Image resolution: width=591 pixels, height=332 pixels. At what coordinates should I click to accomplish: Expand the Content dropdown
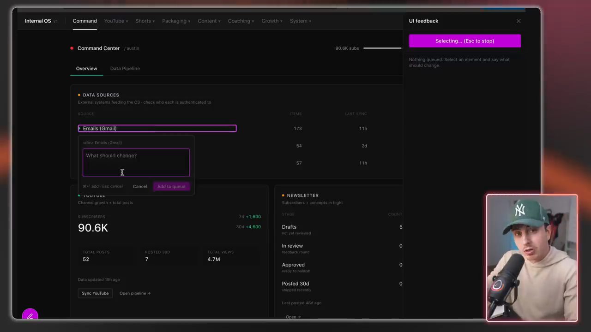pyautogui.click(x=209, y=21)
